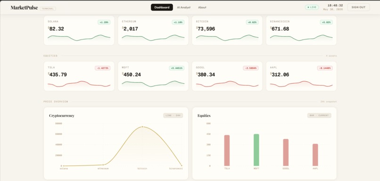Image resolution: width=380 pixels, height=181 pixels.
Task: Click the 24h snapshot label
Action: (329, 102)
